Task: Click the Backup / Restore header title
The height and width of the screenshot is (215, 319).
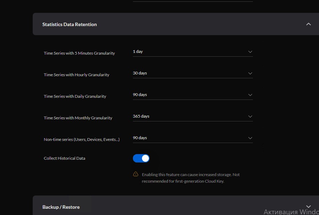Action: [x=61, y=207]
